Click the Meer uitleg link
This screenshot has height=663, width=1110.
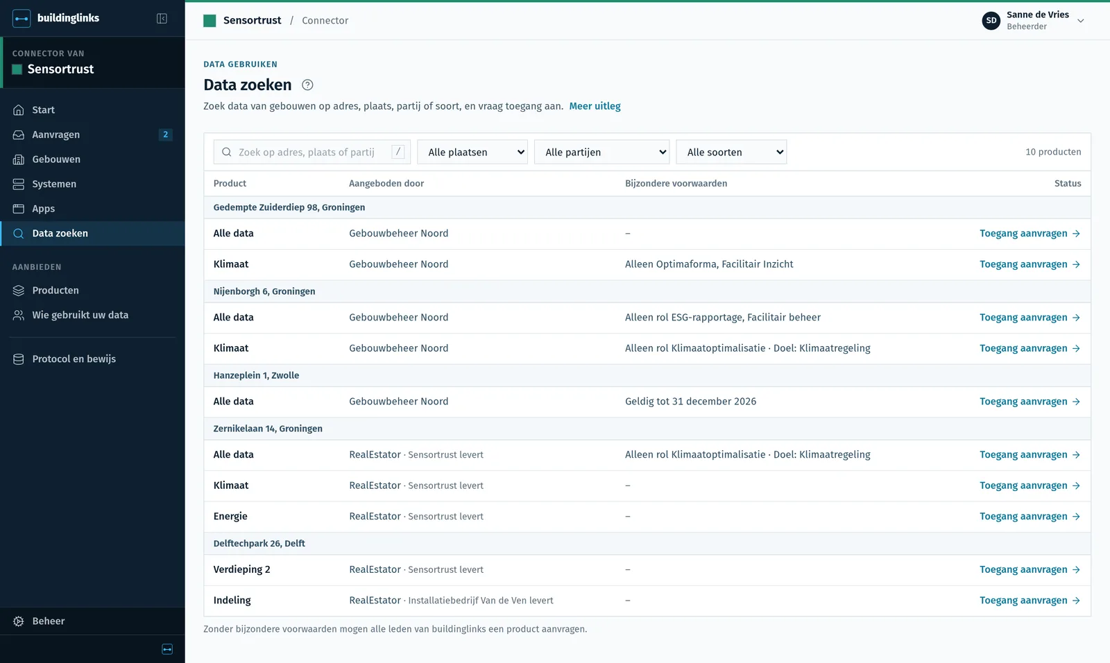[595, 106]
